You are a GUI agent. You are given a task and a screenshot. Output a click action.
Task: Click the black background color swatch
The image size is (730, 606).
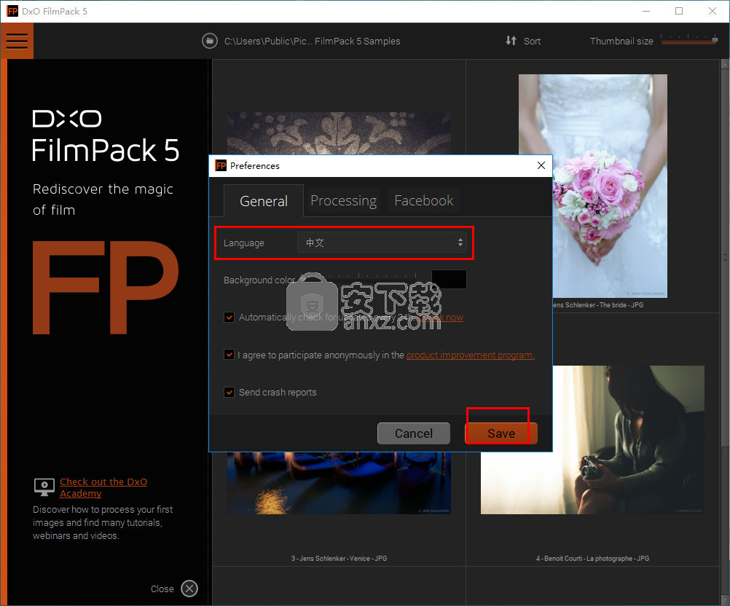click(449, 279)
